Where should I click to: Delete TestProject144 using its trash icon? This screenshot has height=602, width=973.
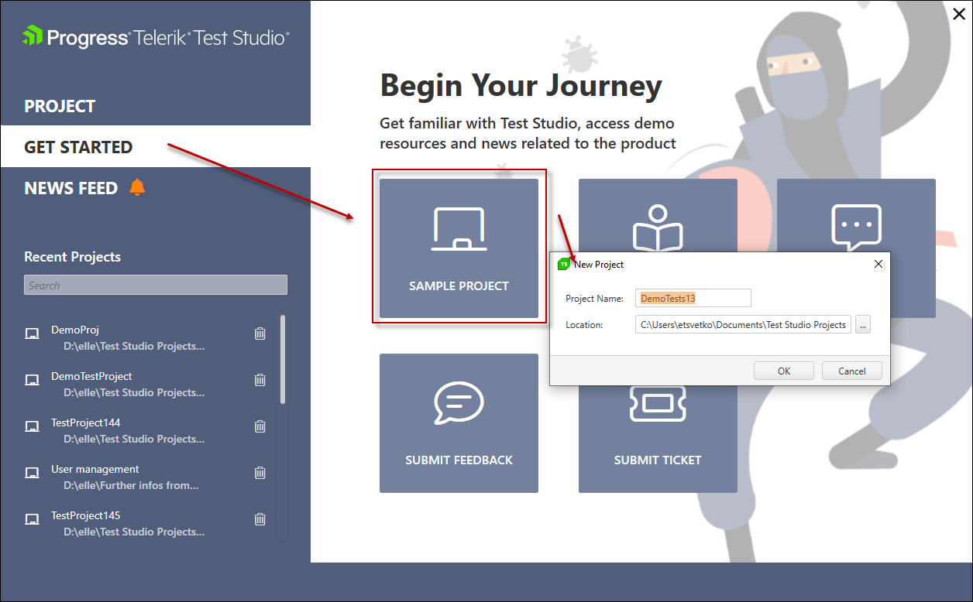pyautogui.click(x=260, y=426)
